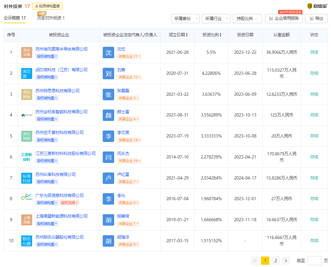Go to page 2 of results
Viewport: 331px width, 267px height.
(x=276, y=261)
